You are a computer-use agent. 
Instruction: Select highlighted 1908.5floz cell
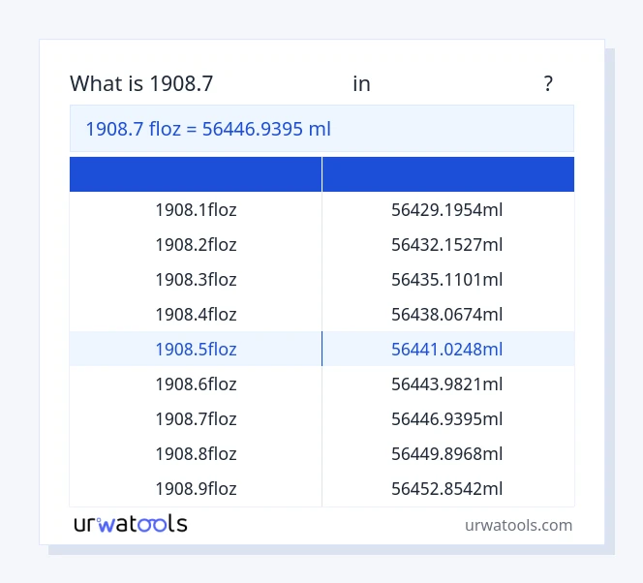pyautogui.click(x=196, y=350)
